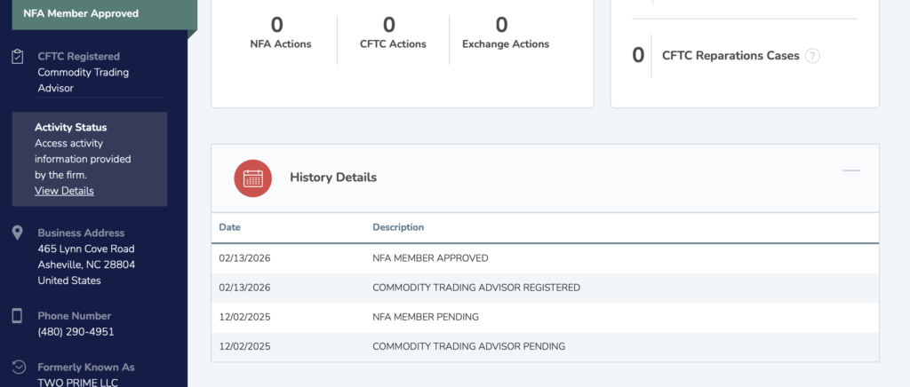
Task: Click the Exchange Actions count
Action: [501, 26]
